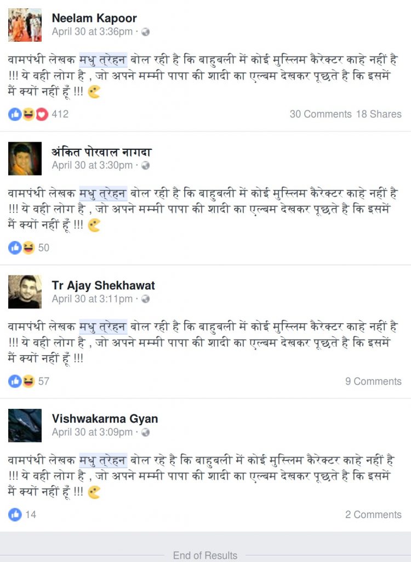
Task: Click Tr Ajay Shekhawat's profile photo
Action: pyautogui.click(x=25, y=292)
